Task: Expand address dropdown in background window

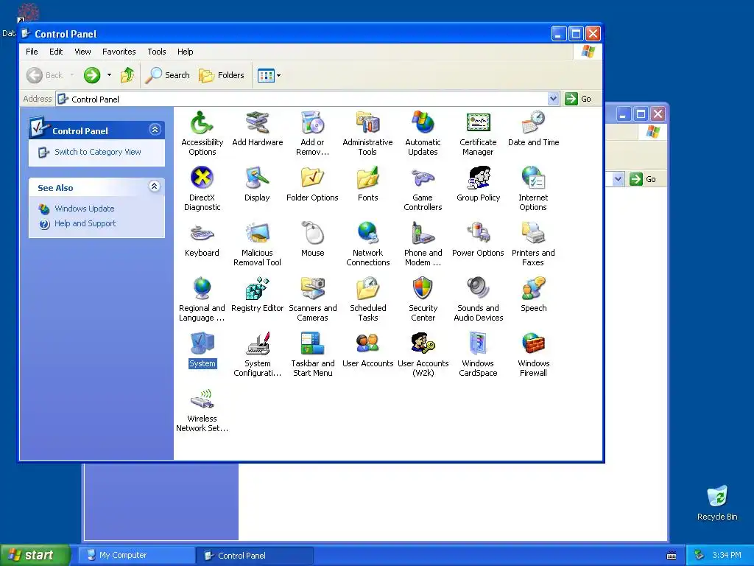Action: 619,179
